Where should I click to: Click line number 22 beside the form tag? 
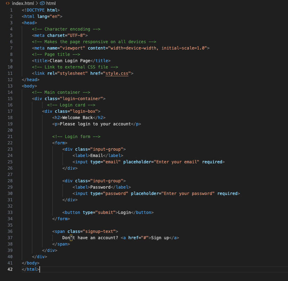pos(10,143)
